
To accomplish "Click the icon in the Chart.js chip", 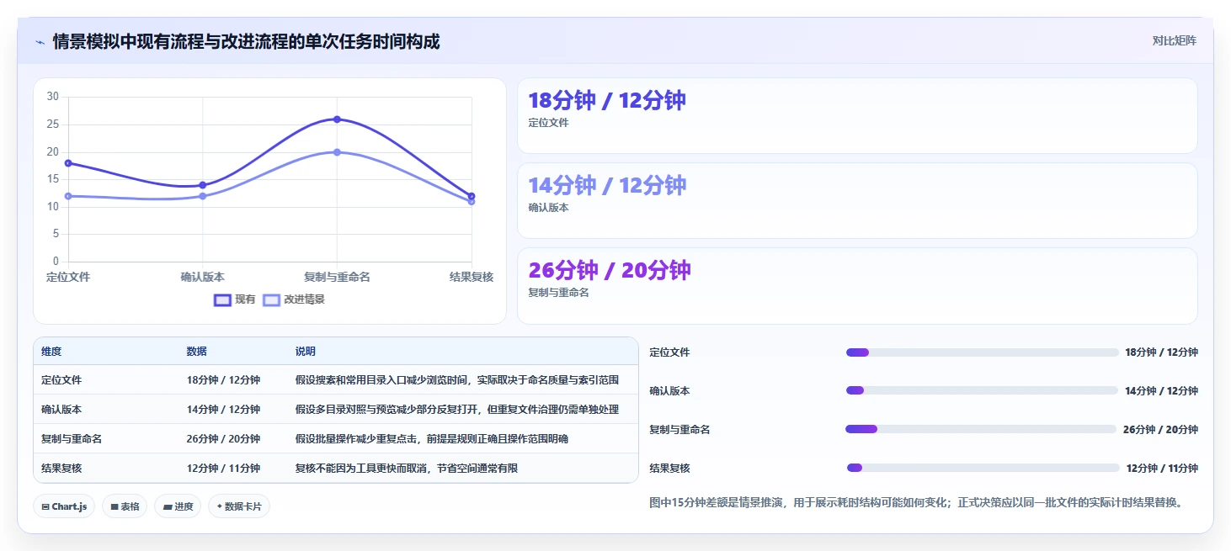I will [45, 506].
